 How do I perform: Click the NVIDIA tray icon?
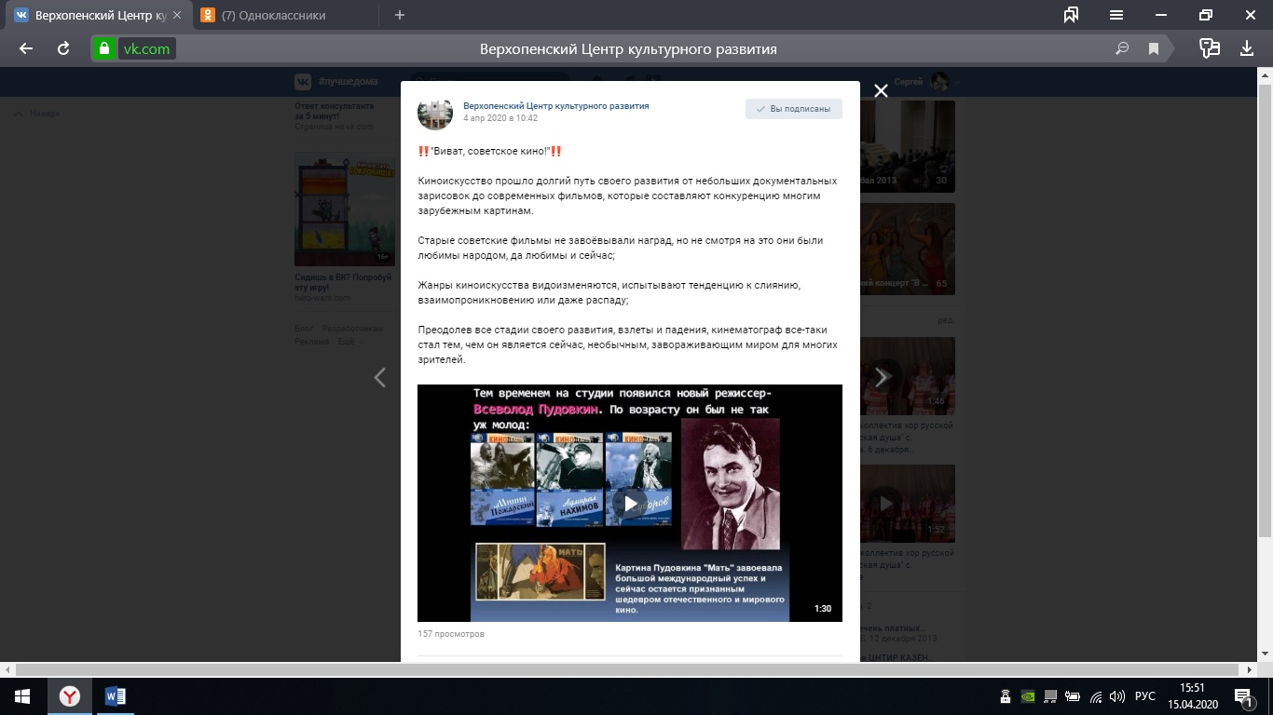click(1028, 696)
